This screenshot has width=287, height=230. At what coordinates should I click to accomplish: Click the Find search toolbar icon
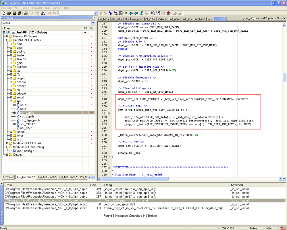[x=110, y=13]
